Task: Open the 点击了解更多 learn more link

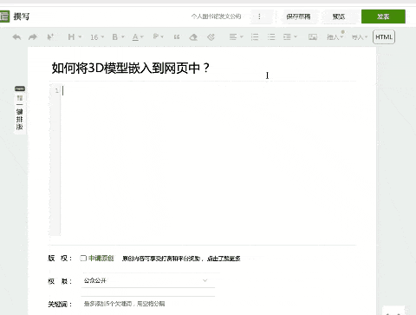Action: pos(224,259)
